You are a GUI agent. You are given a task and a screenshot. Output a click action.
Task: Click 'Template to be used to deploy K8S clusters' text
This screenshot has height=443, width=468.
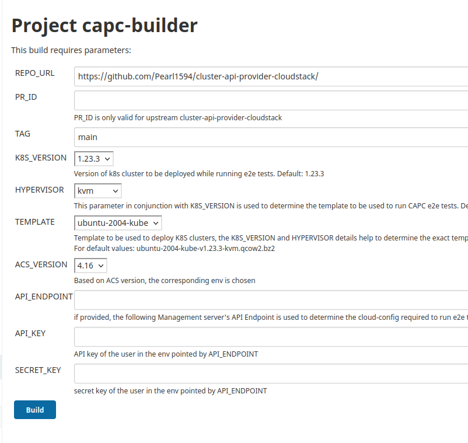click(271, 238)
